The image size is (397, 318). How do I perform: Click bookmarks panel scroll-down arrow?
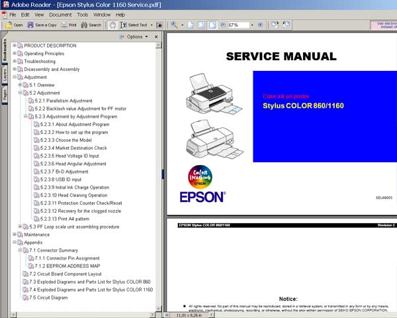[159, 309]
